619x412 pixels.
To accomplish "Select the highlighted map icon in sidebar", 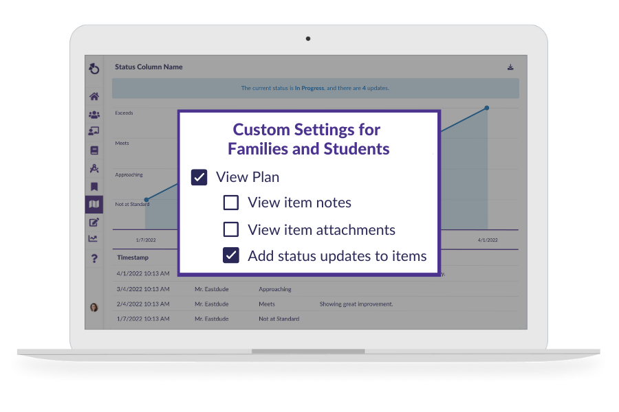I will pos(94,204).
